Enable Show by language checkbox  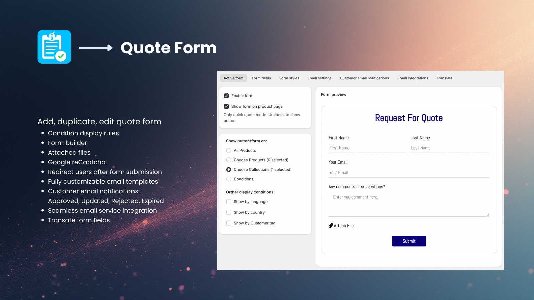[229, 202]
